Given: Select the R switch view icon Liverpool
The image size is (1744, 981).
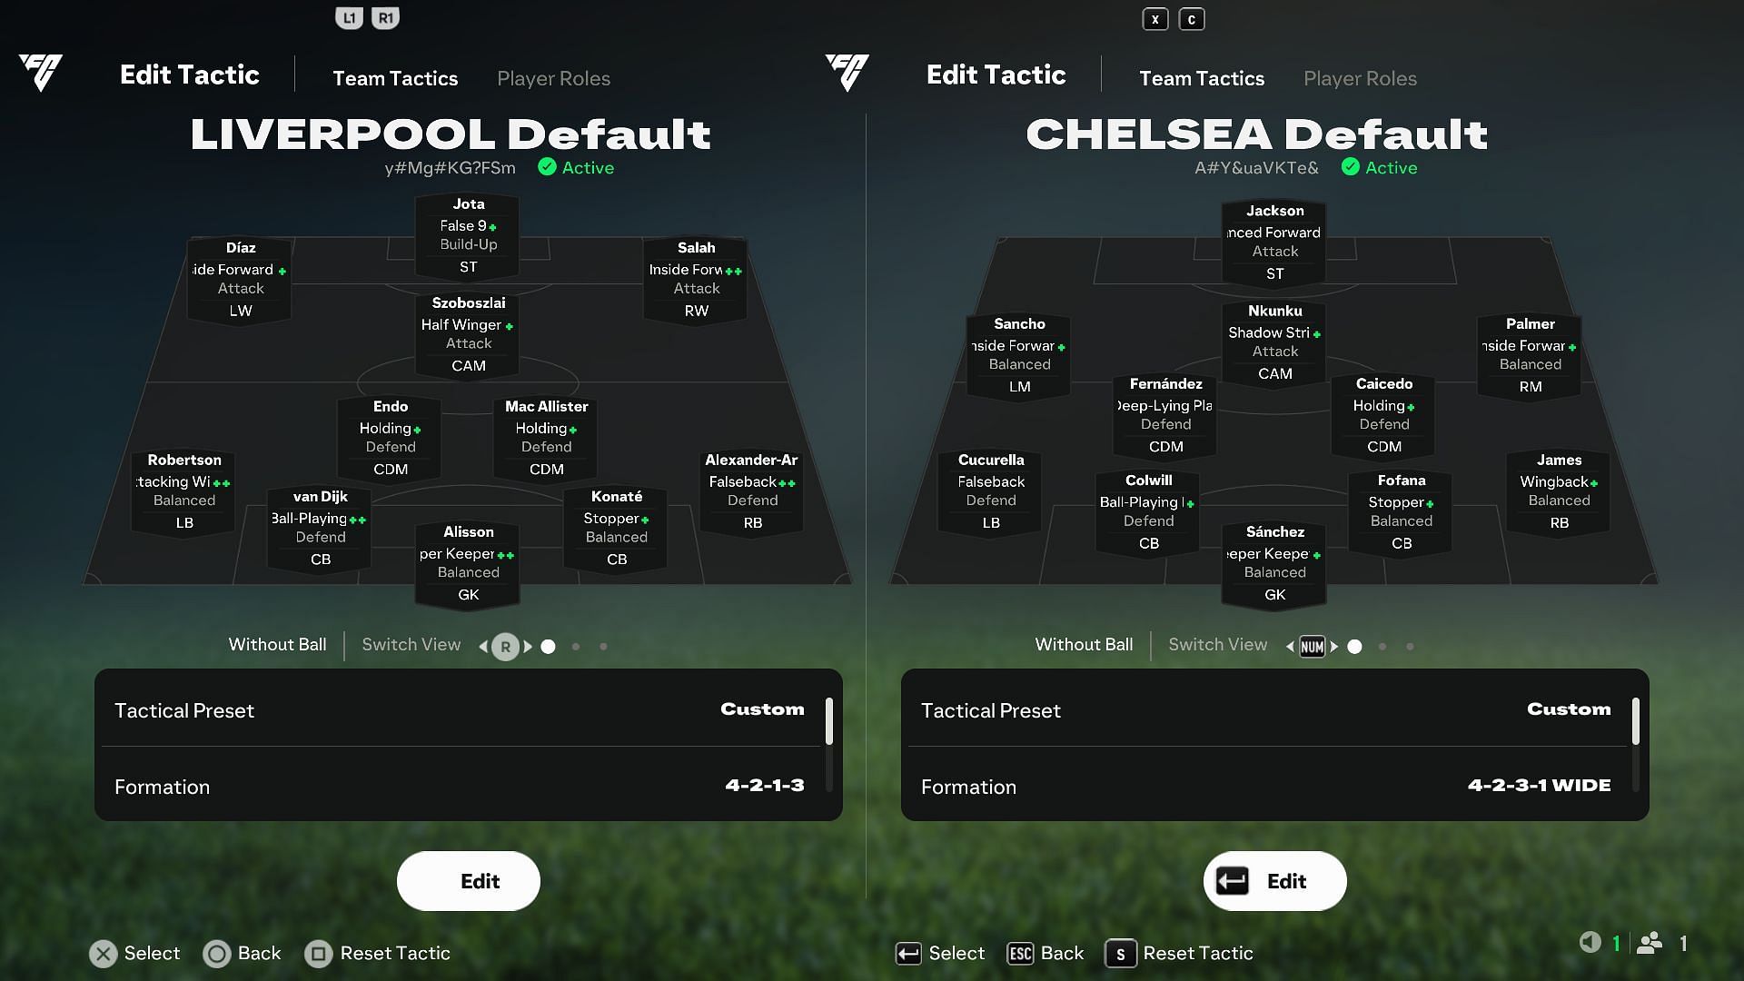Looking at the screenshot, I should [x=504, y=646].
